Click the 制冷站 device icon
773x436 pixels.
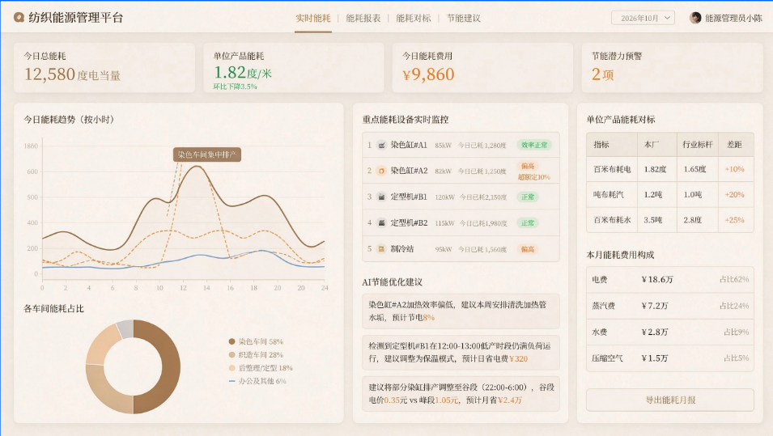(381, 249)
